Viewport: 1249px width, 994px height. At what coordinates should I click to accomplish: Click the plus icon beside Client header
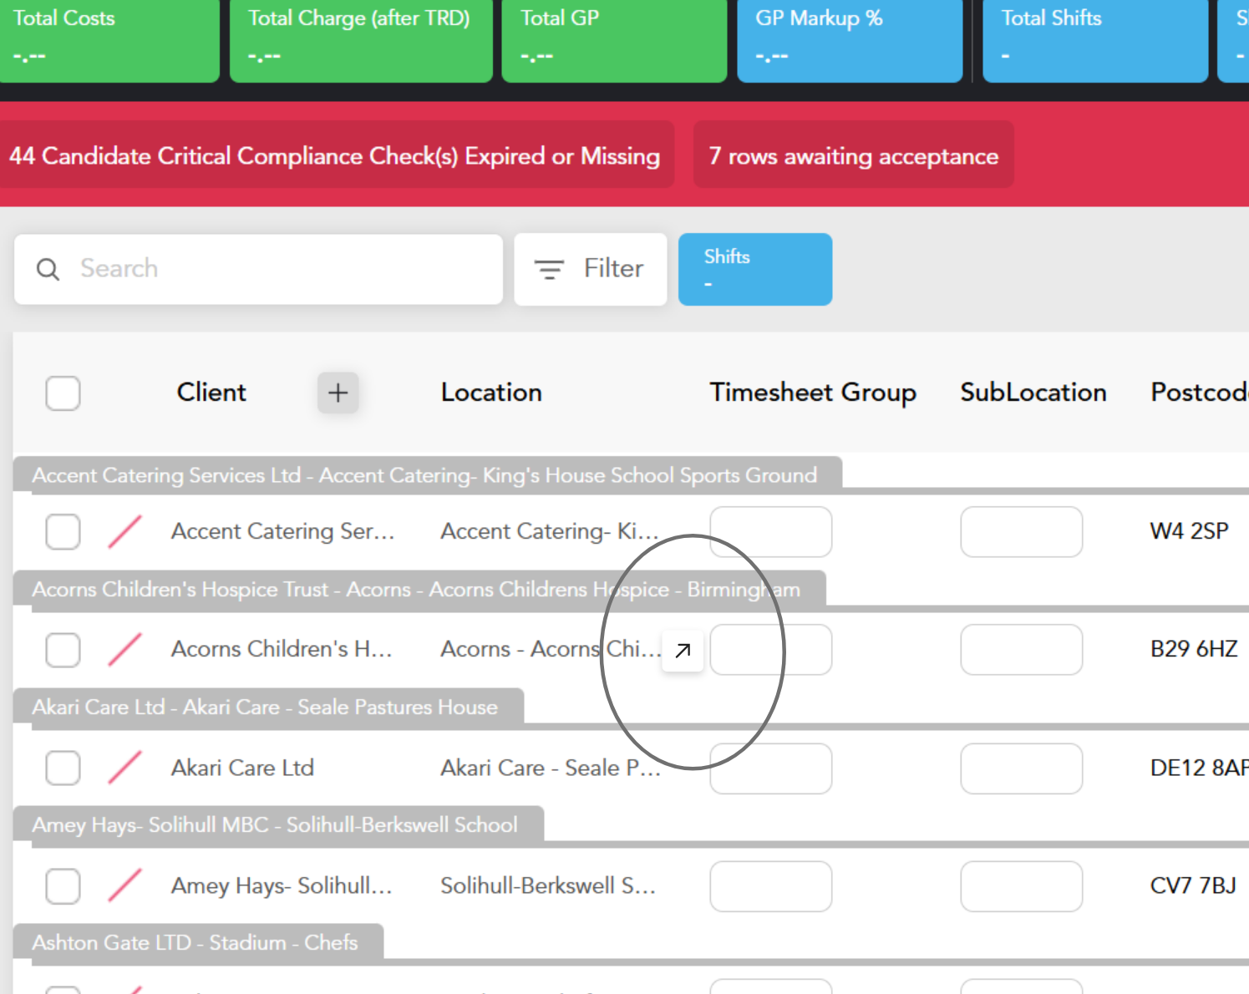tap(338, 393)
